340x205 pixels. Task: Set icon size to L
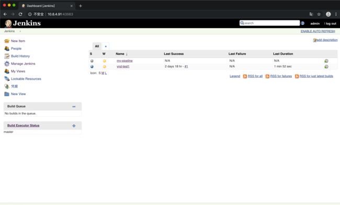pos(106,73)
